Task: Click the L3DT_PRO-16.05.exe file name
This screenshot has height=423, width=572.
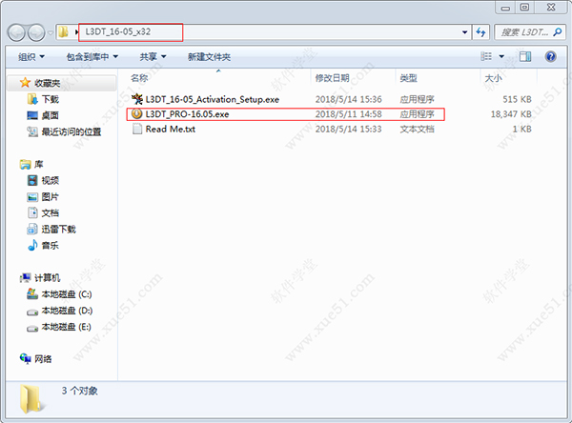Action: [x=187, y=114]
